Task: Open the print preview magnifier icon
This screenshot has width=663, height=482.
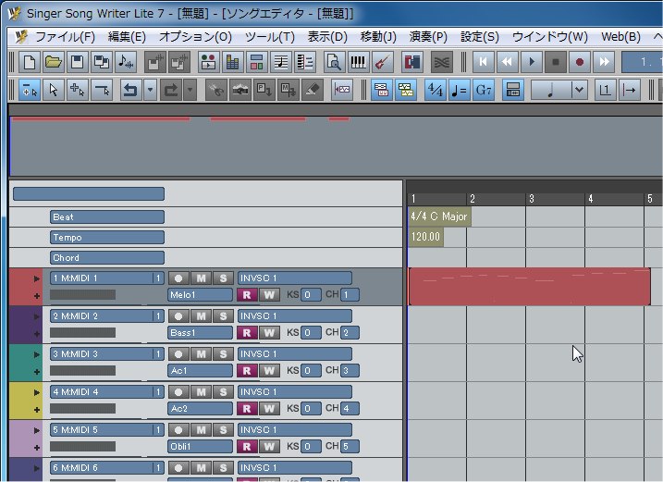Action: click(x=334, y=62)
